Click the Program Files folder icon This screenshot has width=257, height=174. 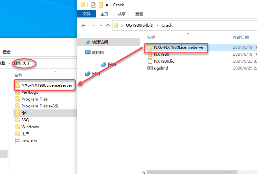pos(17,99)
